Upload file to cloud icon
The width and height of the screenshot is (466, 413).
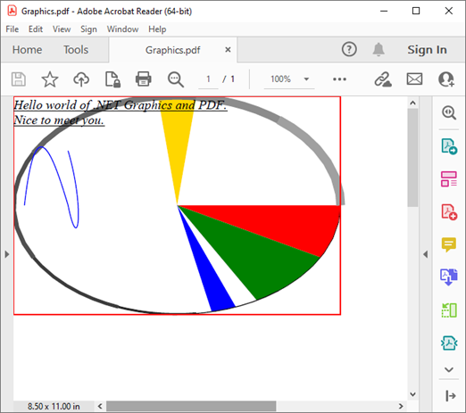[x=81, y=79]
